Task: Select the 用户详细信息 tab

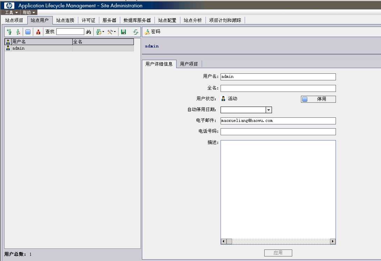Action: [159, 64]
